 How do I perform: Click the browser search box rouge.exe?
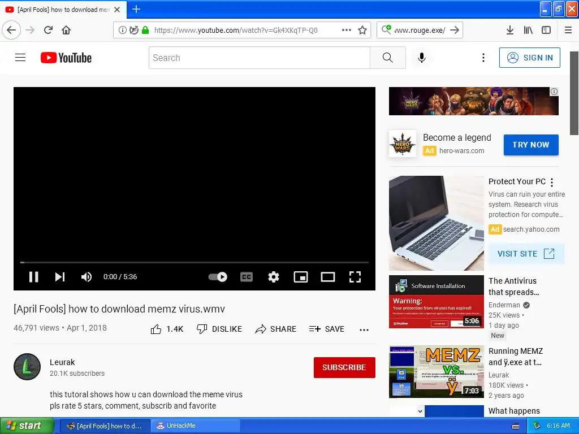(420, 30)
